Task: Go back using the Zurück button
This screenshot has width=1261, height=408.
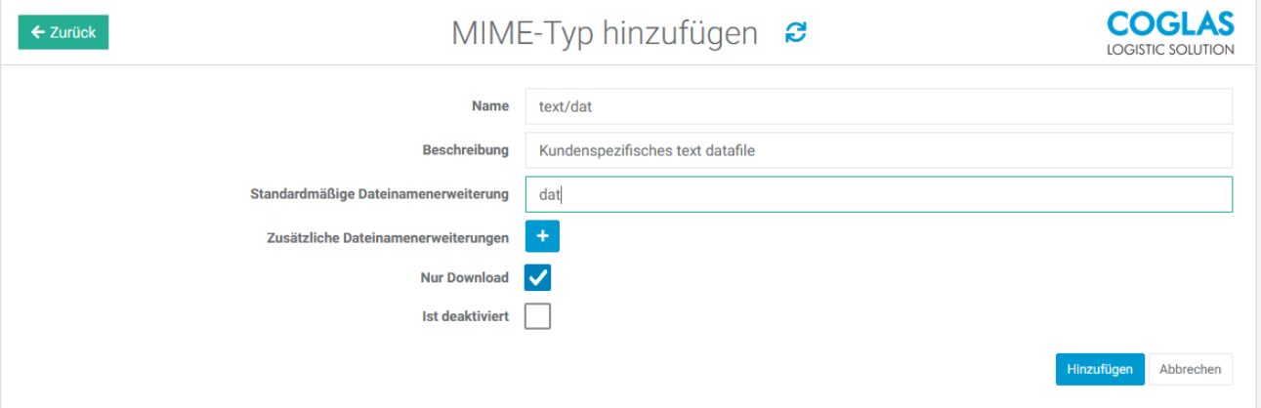Action: coord(63,32)
